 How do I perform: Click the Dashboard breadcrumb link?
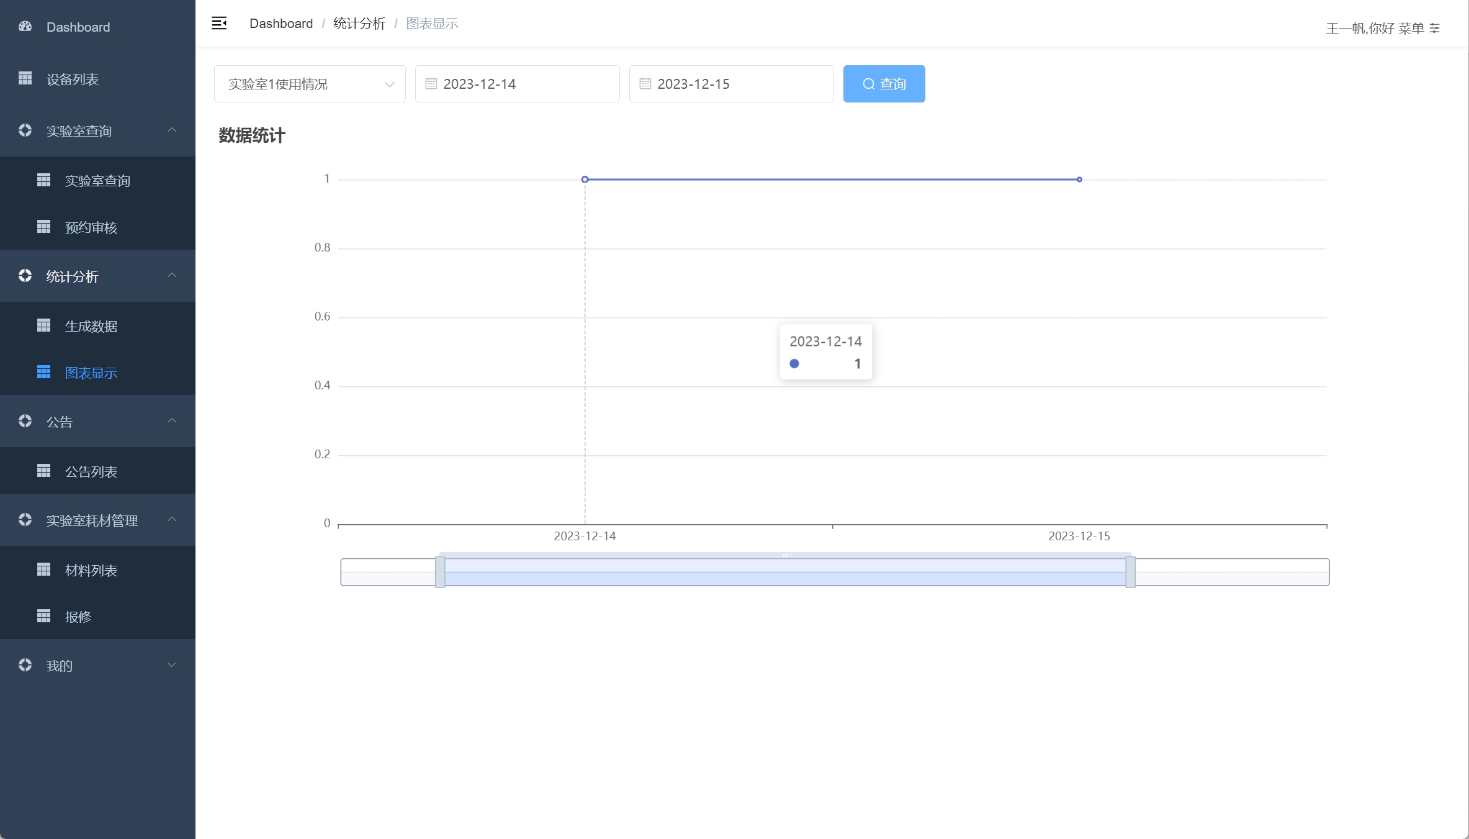pyautogui.click(x=281, y=24)
